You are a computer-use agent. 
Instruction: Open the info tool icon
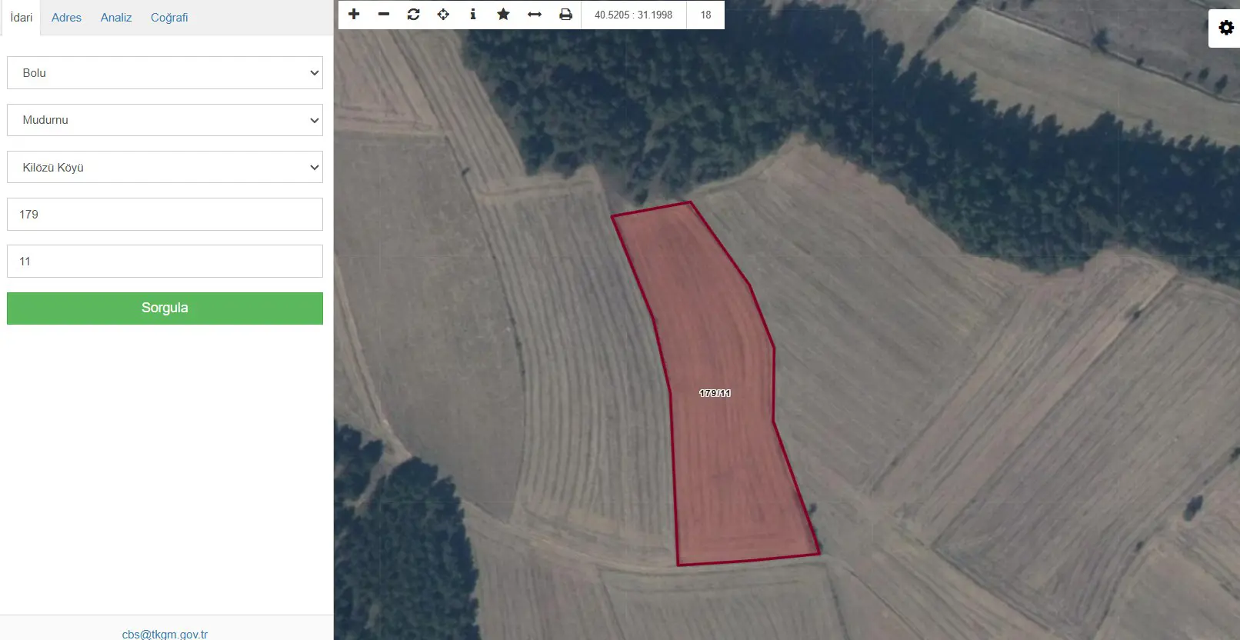pyautogui.click(x=473, y=14)
